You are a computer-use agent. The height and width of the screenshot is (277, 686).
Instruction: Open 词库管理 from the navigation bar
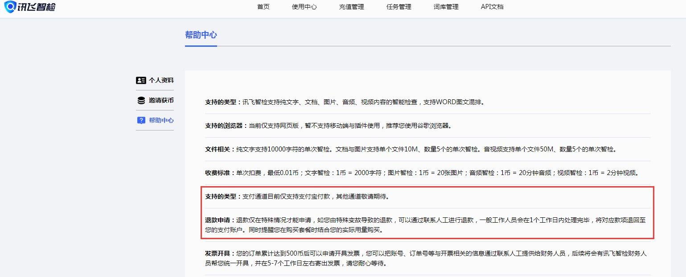(446, 7)
